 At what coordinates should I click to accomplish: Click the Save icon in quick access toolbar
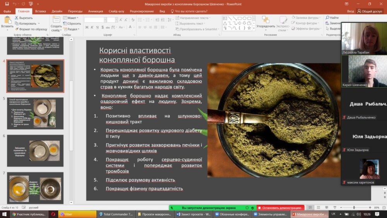[x=7, y=4]
